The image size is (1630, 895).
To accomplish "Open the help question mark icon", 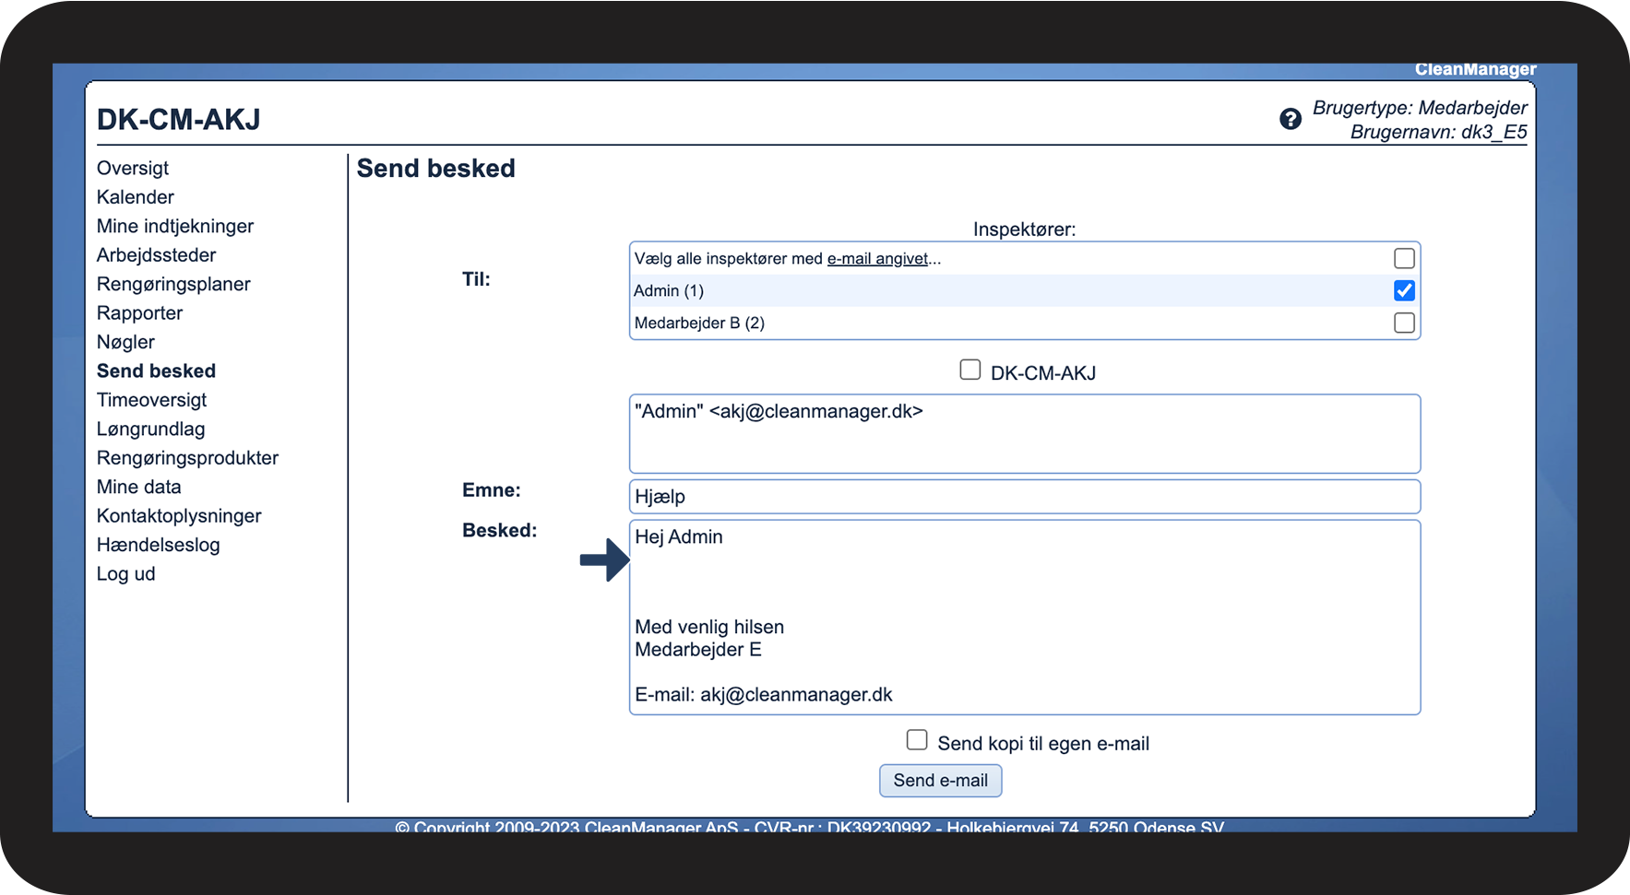I will [x=1291, y=119].
